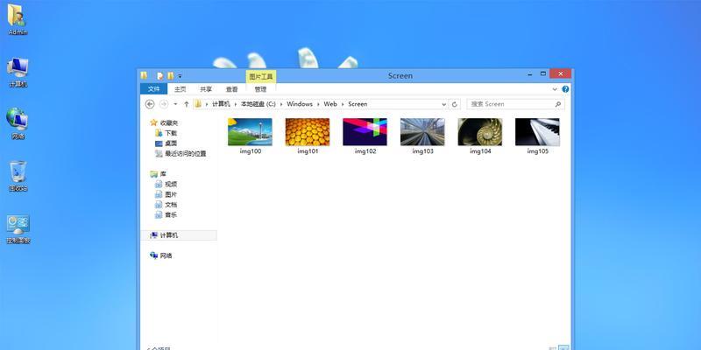This screenshot has height=350, width=701.
Task: Expand breadcrumb arrow after Web
Action: coord(343,104)
